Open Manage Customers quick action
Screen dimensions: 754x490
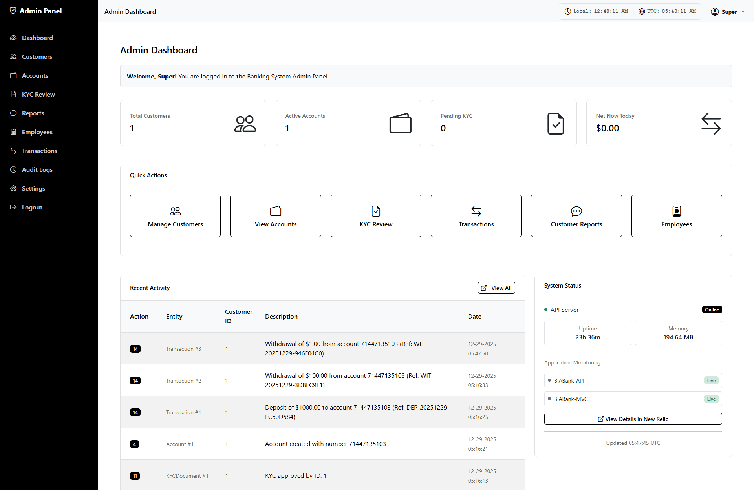pyautogui.click(x=175, y=215)
